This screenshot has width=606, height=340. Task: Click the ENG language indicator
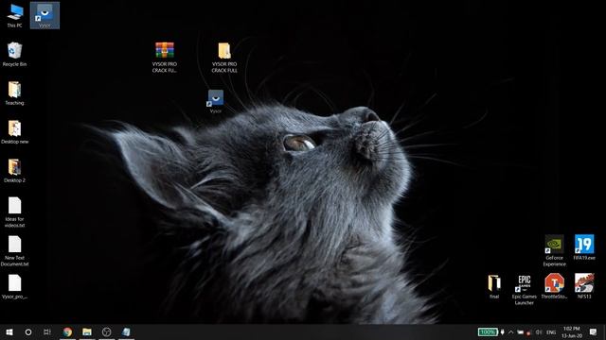pos(551,331)
